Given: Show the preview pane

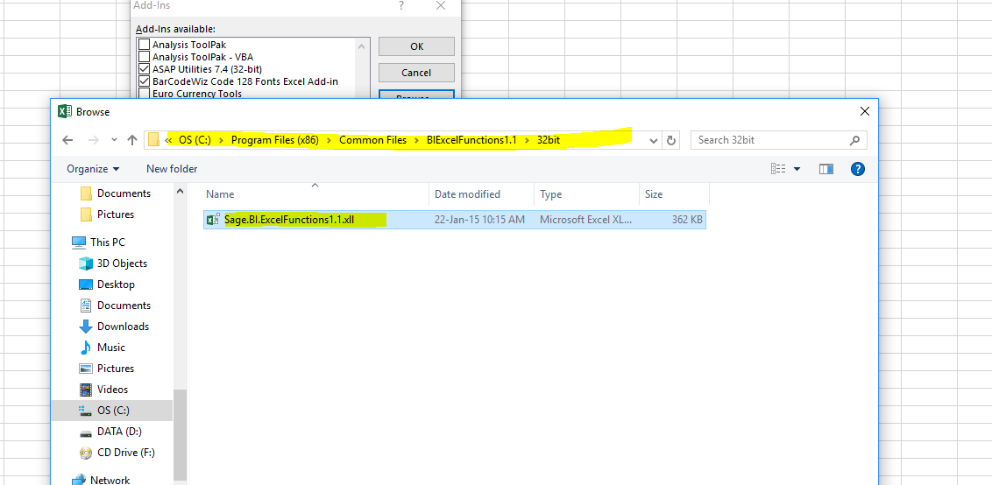Looking at the screenshot, I should [826, 169].
